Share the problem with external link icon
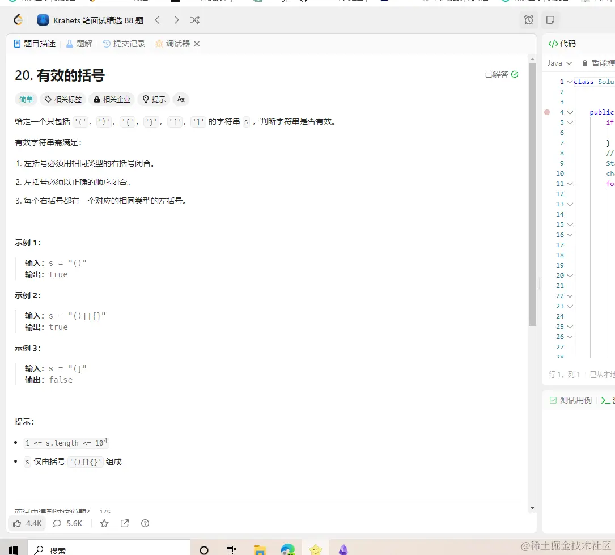 click(x=125, y=523)
